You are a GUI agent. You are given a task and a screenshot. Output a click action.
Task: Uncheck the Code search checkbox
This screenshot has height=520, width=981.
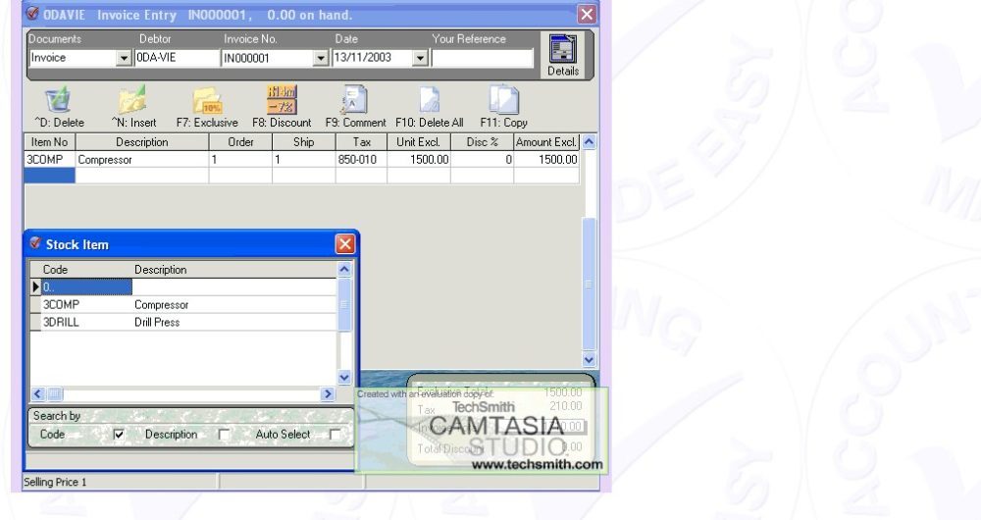[120, 434]
